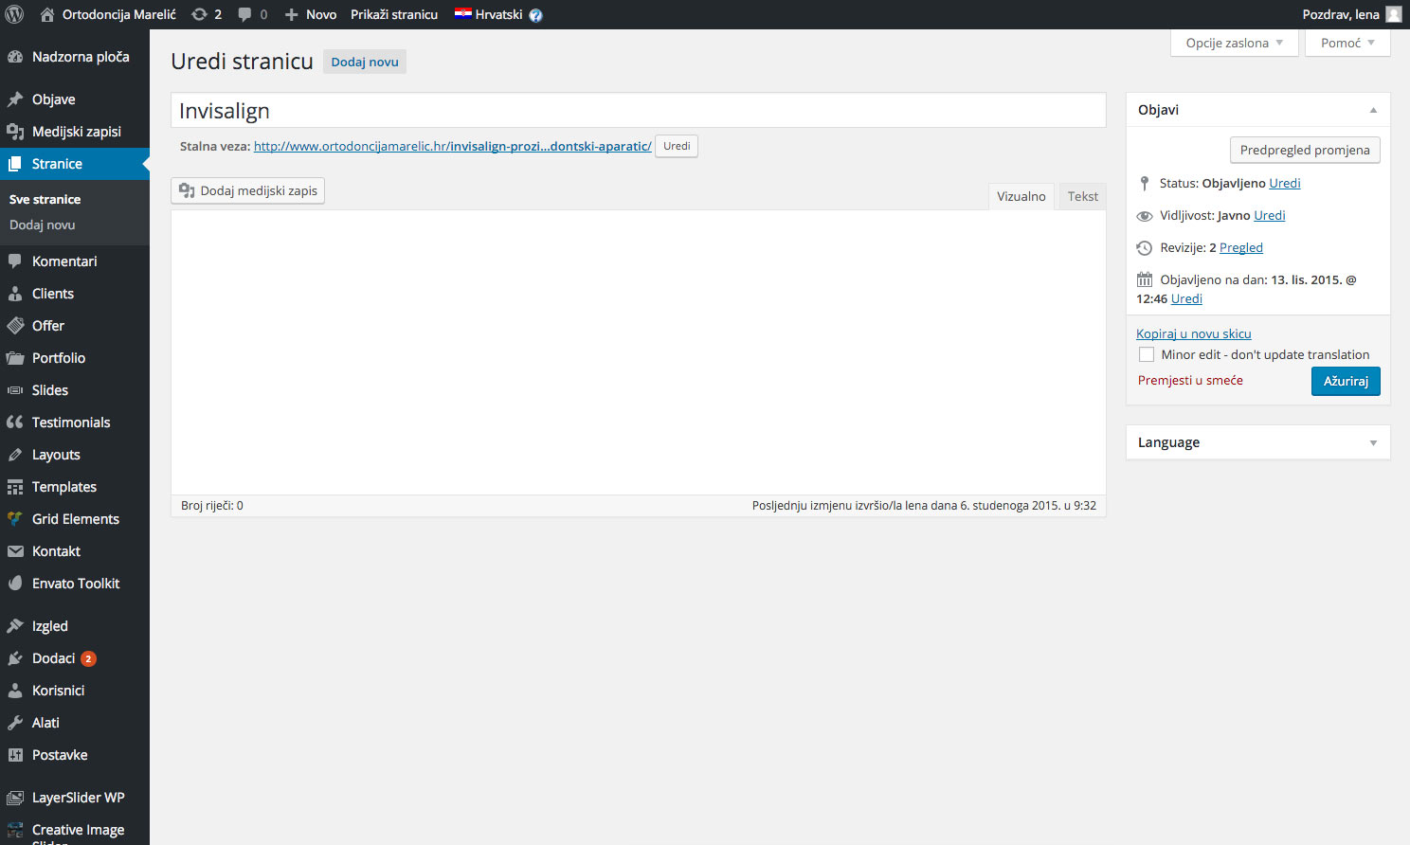Image resolution: width=1410 pixels, height=845 pixels.
Task: Click the WordPress logo icon
Action: [x=15, y=14]
